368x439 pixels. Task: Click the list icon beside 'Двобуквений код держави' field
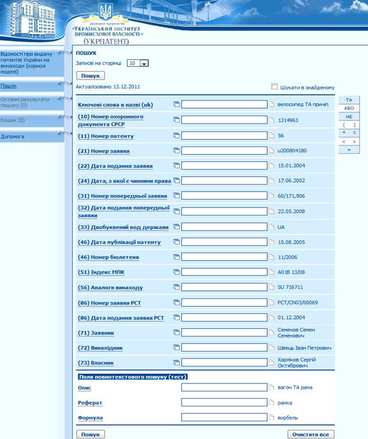177,227
